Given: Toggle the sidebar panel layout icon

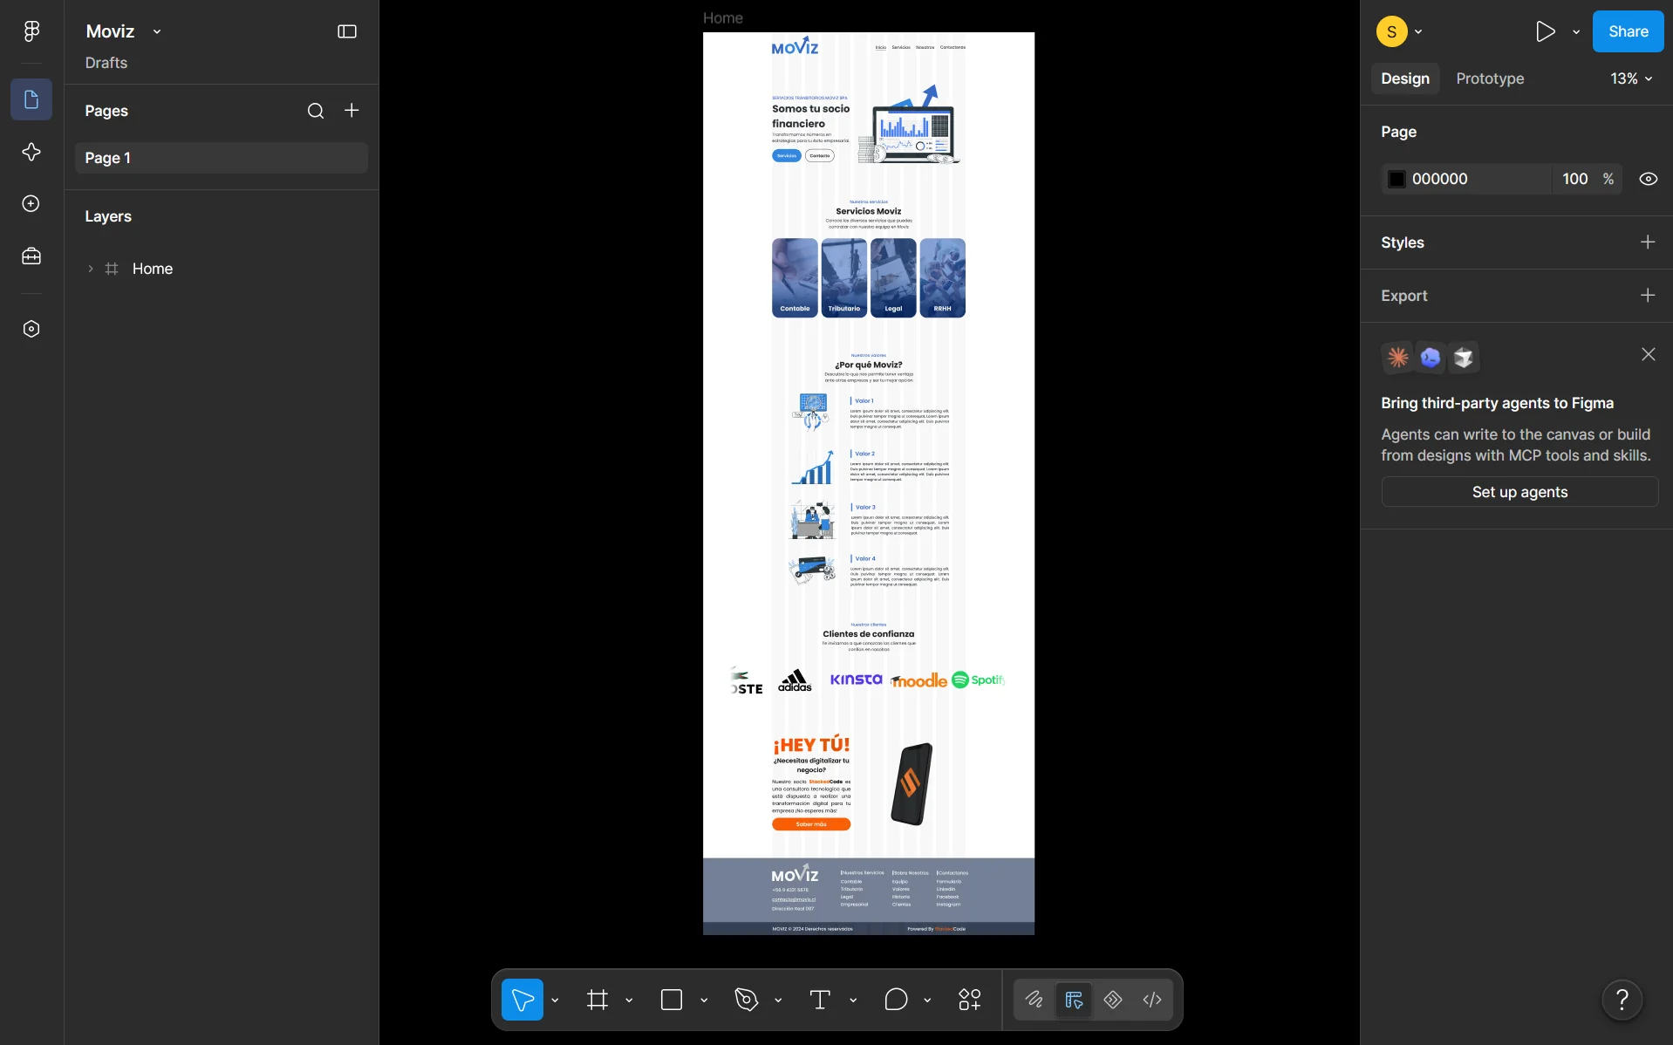Looking at the screenshot, I should tap(347, 31).
